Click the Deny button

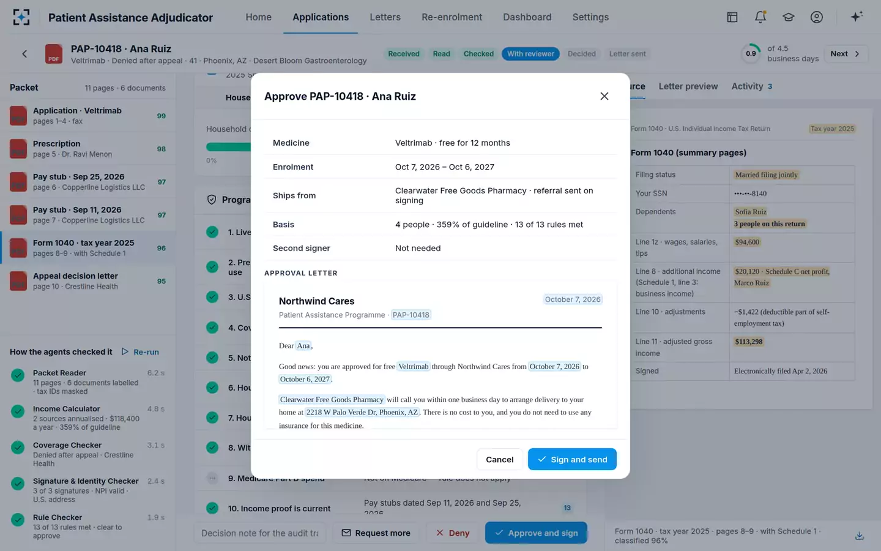453,533
